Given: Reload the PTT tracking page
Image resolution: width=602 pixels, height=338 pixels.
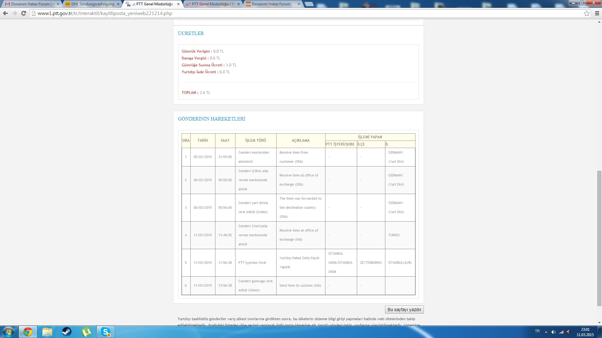Looking at the screenshot, I should 24,13.
